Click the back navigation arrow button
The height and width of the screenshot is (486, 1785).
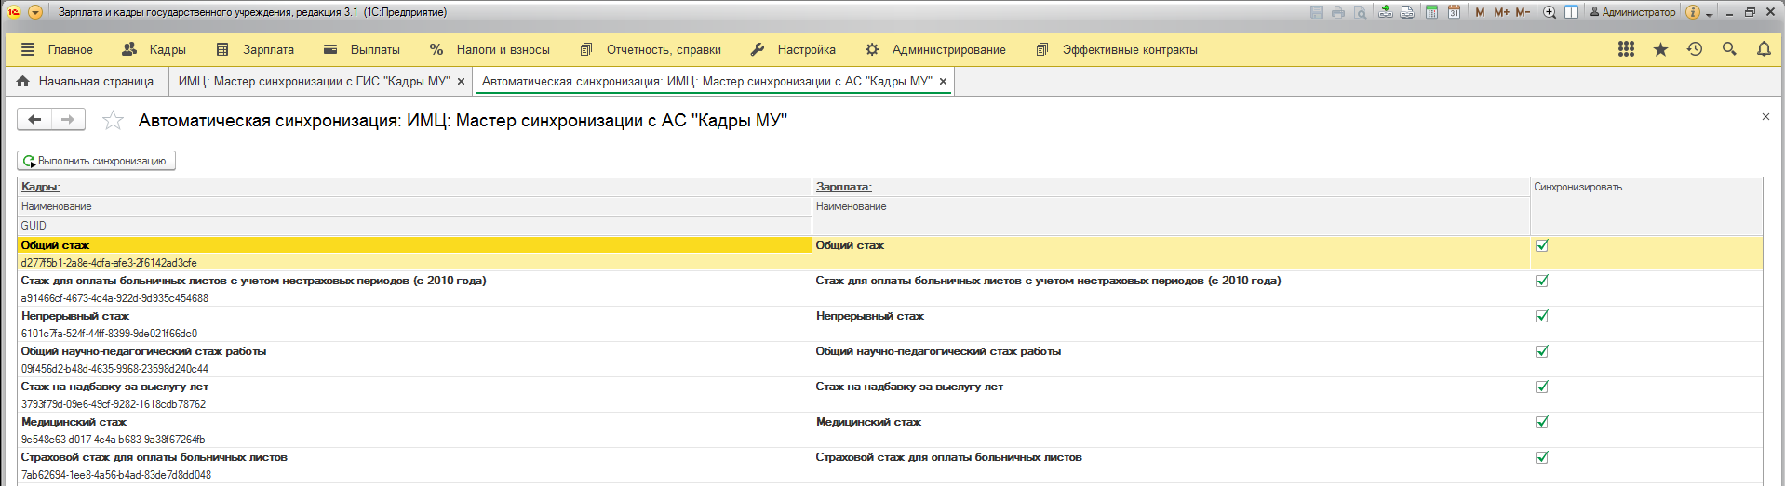[34, 119]
